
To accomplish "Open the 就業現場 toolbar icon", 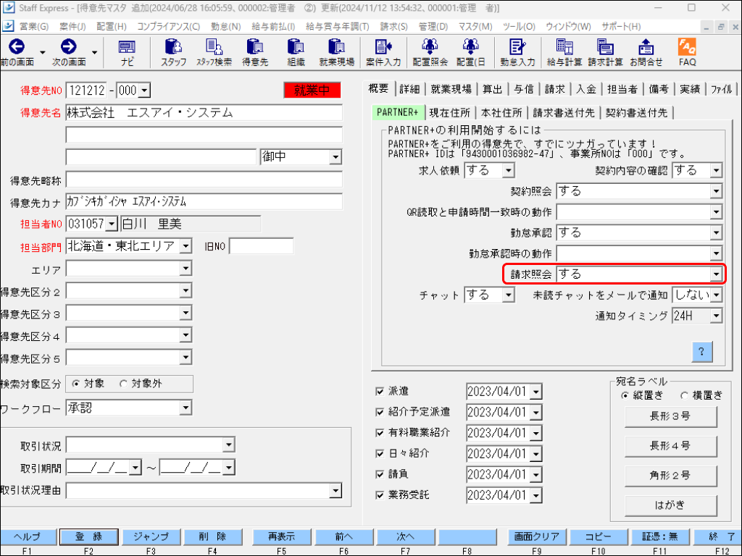I will coord(336,52).
